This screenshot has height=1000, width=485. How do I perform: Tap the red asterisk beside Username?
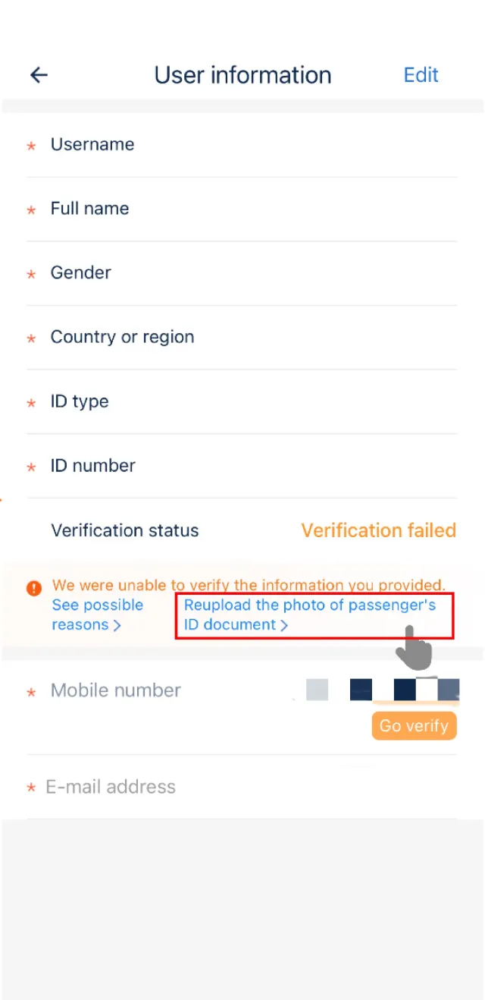tap(31, 146)
